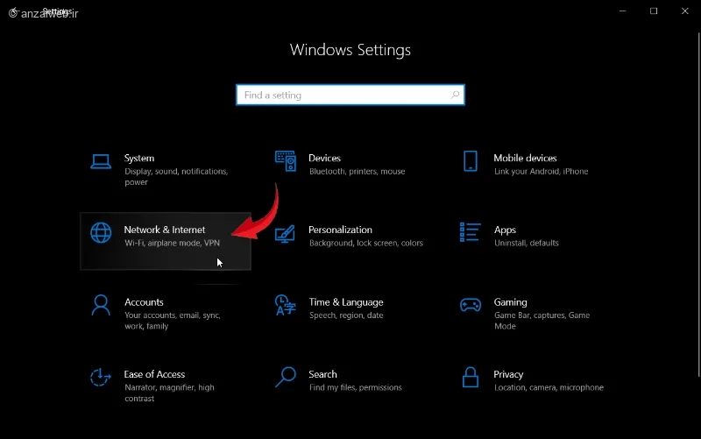Open the Privacy settings title
The width and height of the screenshot is (701, 439).
pyautogui.click(x=508, y=375)
